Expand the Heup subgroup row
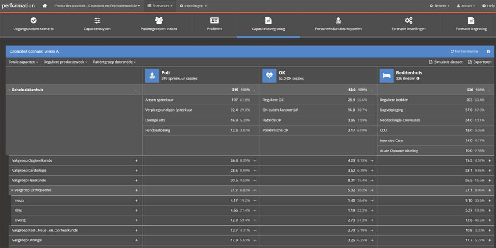Image resolution: width=496 pixels, height=248 pixels. coord(136,200)
